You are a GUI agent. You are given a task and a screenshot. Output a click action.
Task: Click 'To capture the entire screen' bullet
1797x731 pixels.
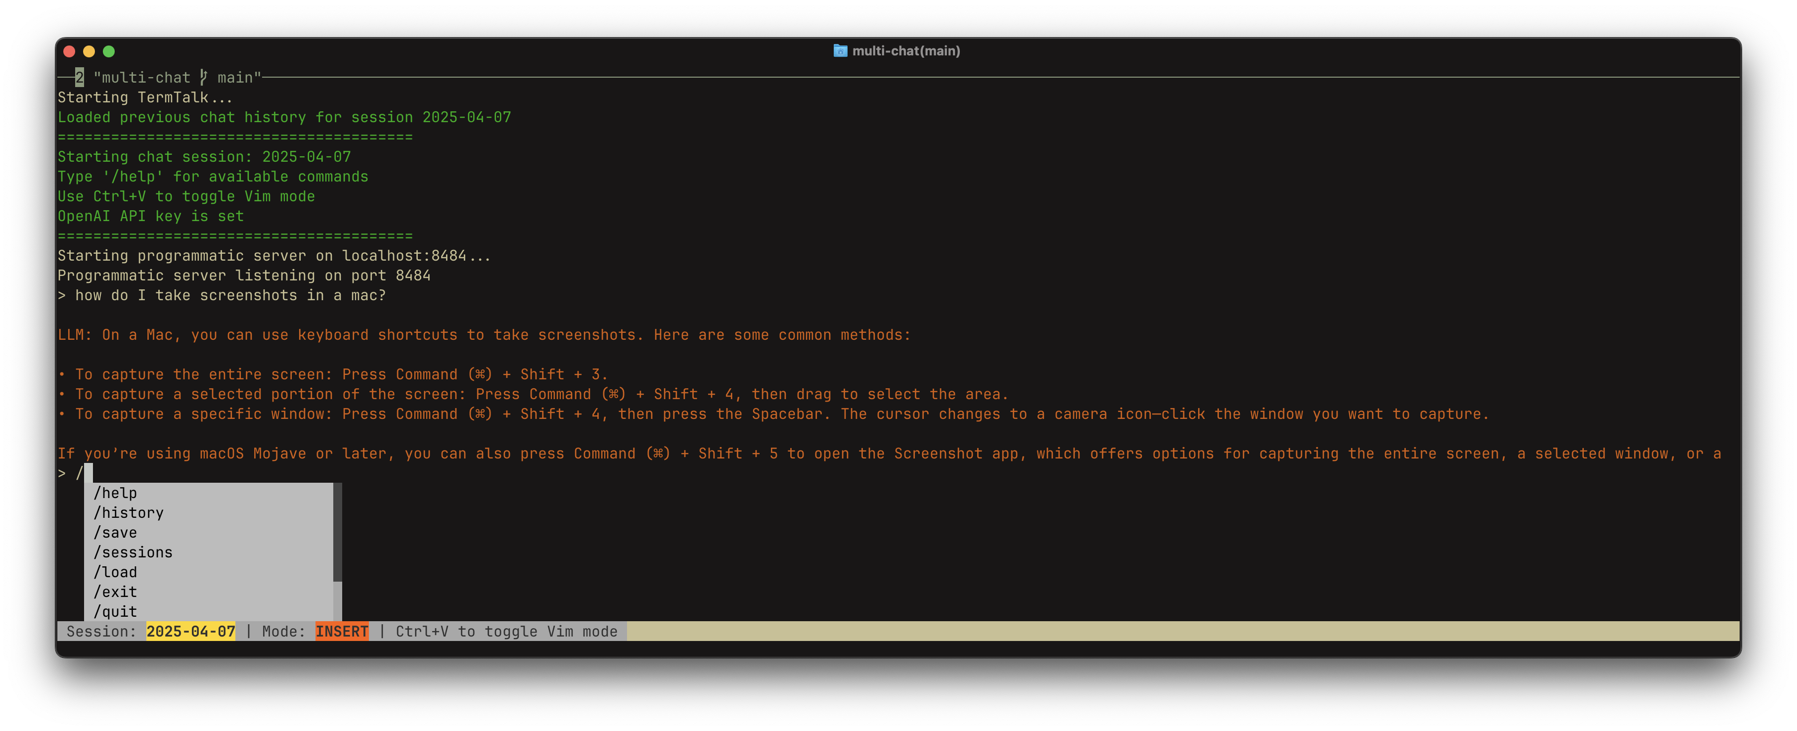[333, 374]
